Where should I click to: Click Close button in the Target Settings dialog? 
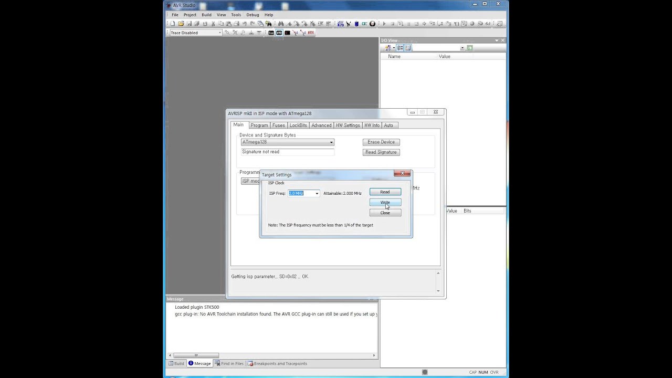(385, 213)
